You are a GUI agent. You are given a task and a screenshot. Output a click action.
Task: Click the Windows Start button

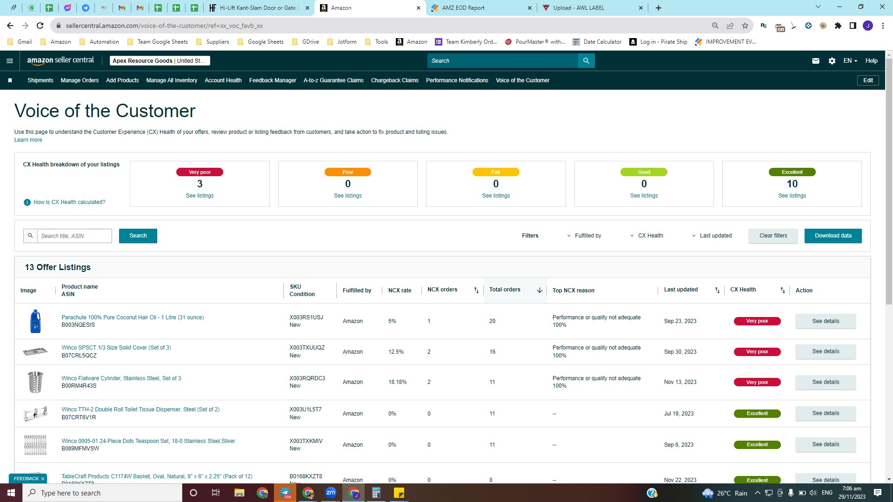(x=11, y=493)
